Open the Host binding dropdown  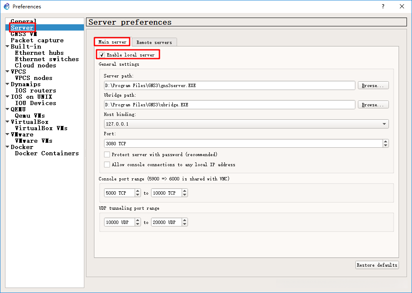246,124
